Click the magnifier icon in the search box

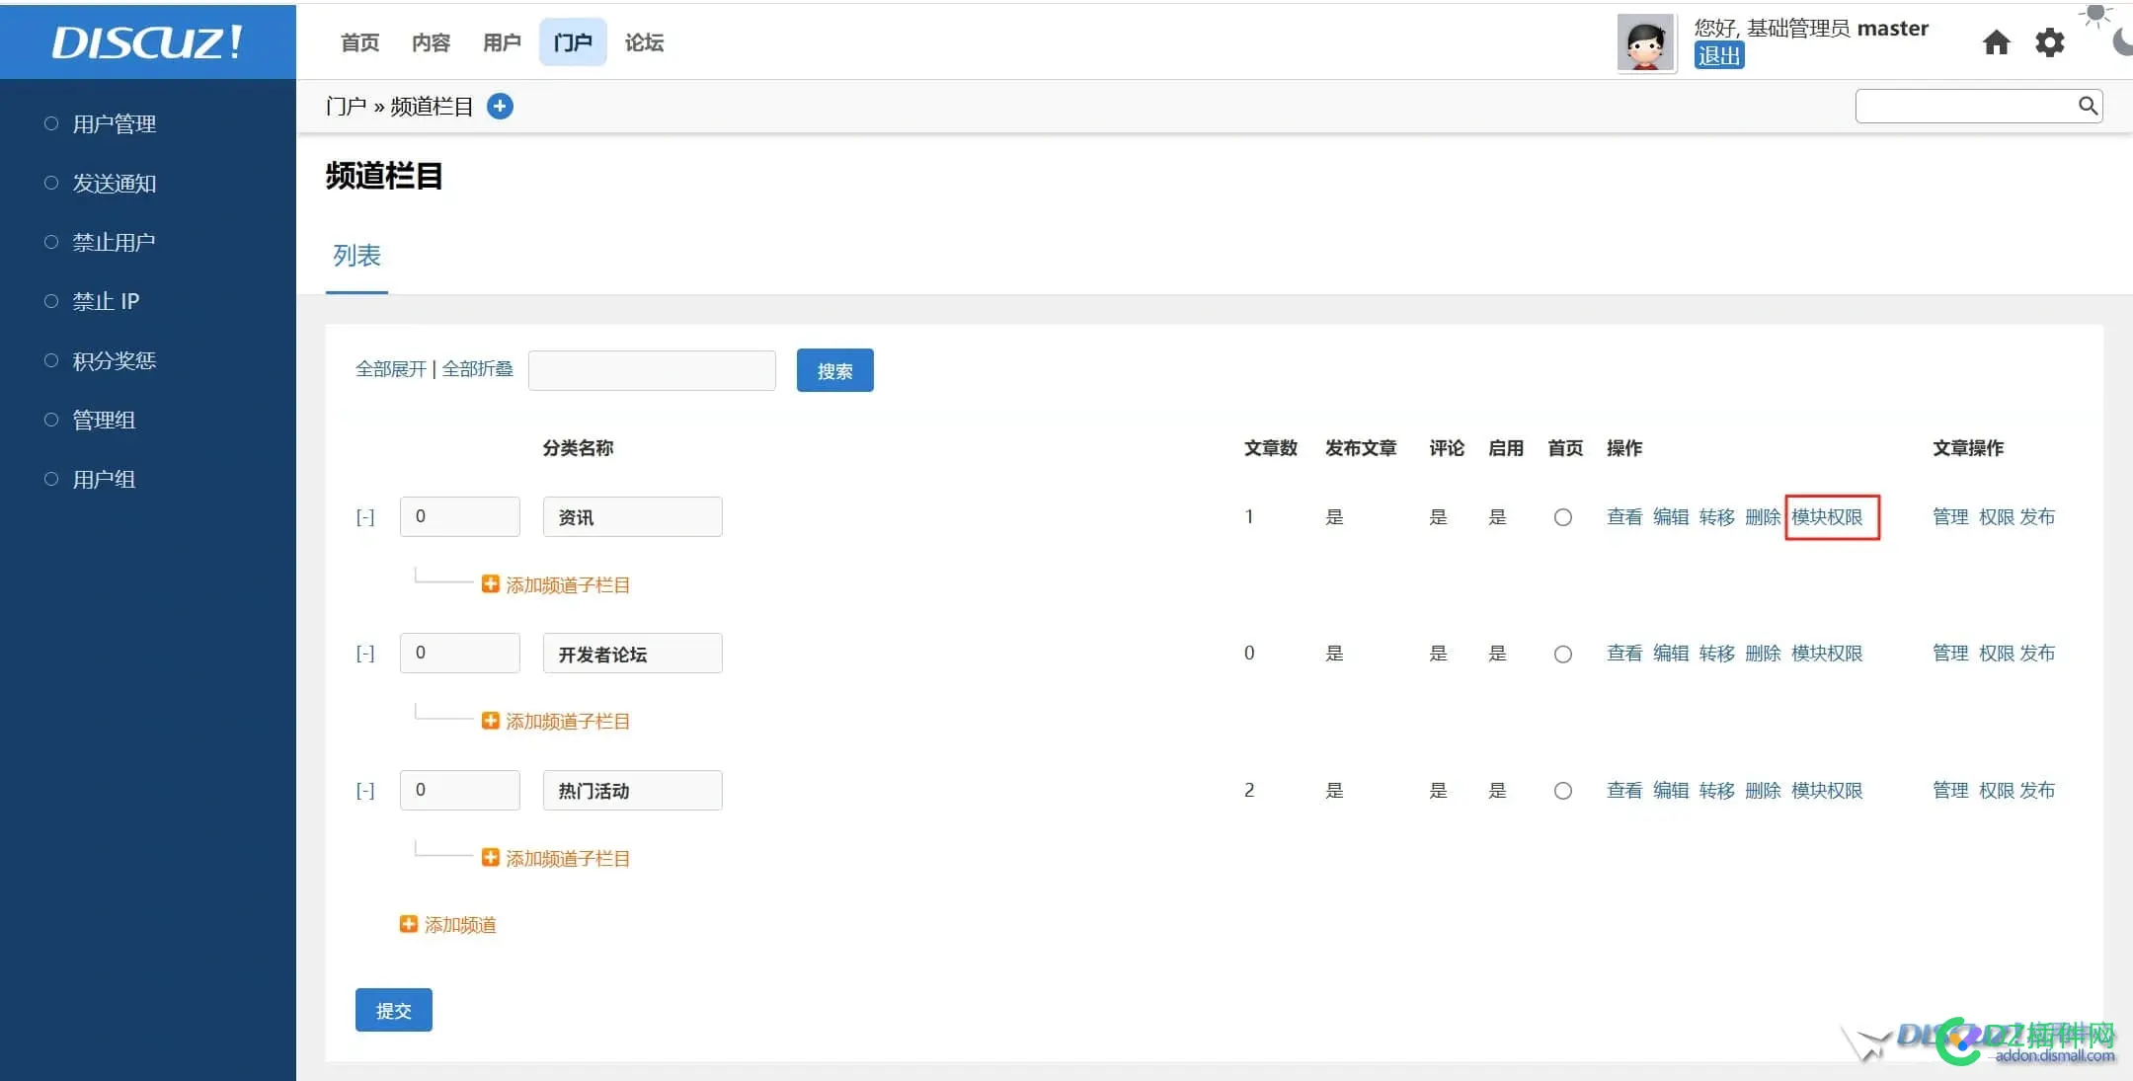point(2088,106)
